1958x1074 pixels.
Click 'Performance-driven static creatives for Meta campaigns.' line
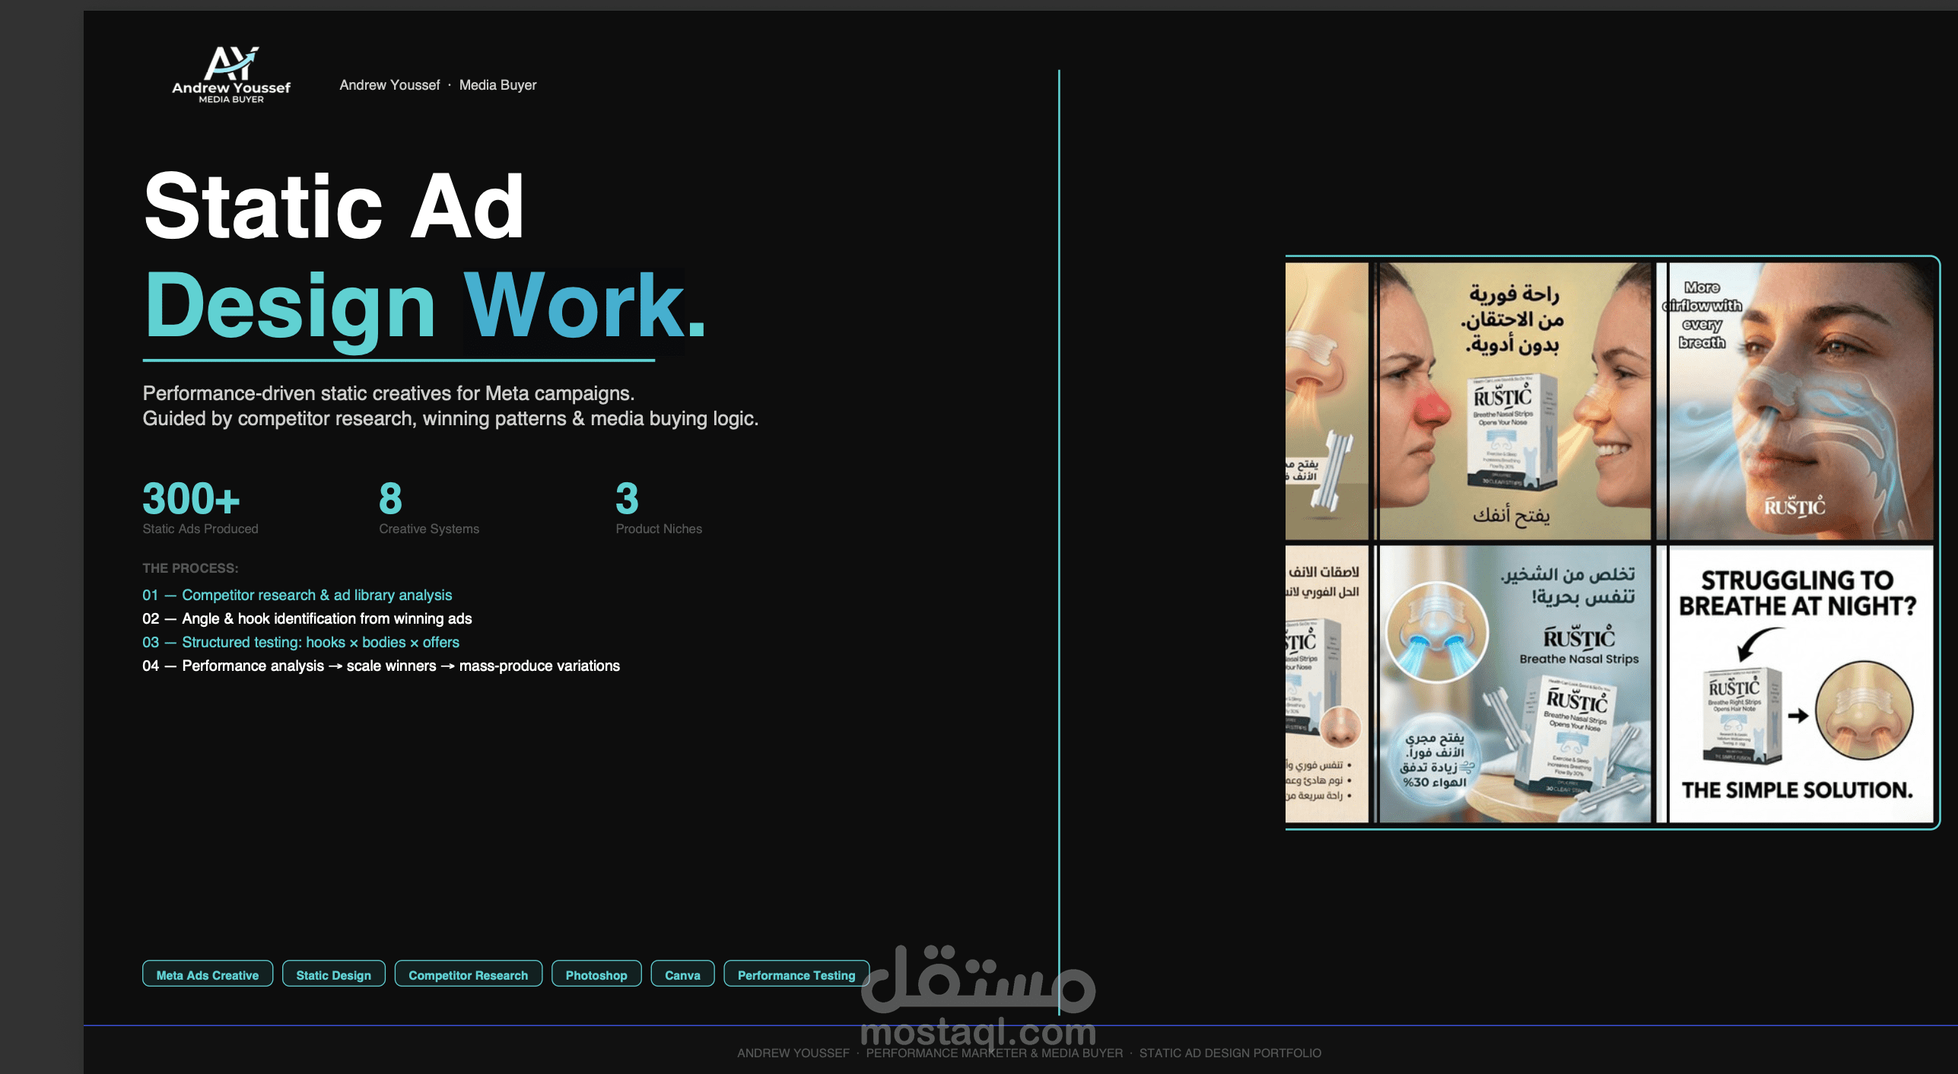[x=389, y=393]
